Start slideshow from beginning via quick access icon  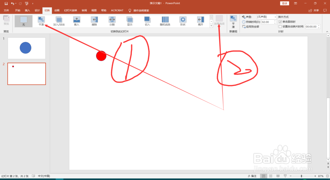point(26,4)
